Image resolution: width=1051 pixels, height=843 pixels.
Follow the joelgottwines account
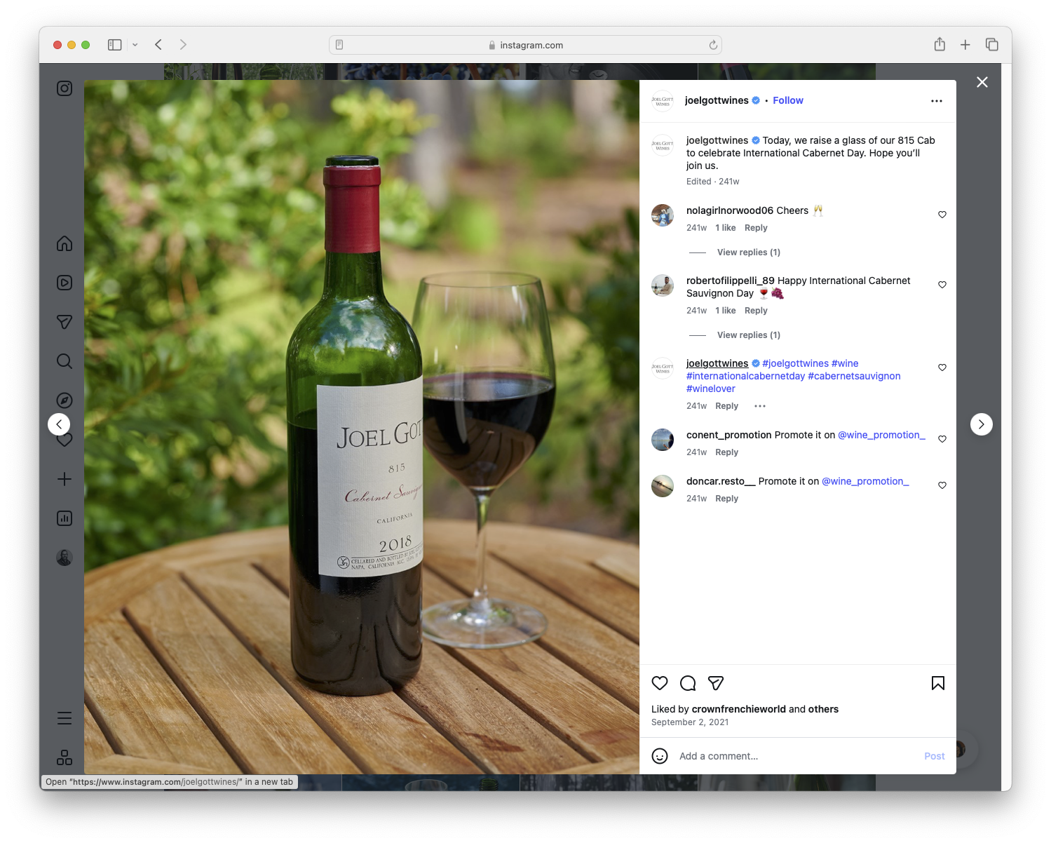pyautogui.click(x=787, y=100)
